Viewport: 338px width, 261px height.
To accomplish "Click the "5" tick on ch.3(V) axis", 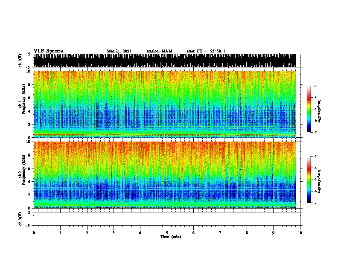I will pos(29,212).
